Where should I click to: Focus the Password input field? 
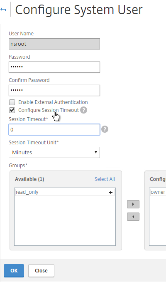[x=54, y=67]
